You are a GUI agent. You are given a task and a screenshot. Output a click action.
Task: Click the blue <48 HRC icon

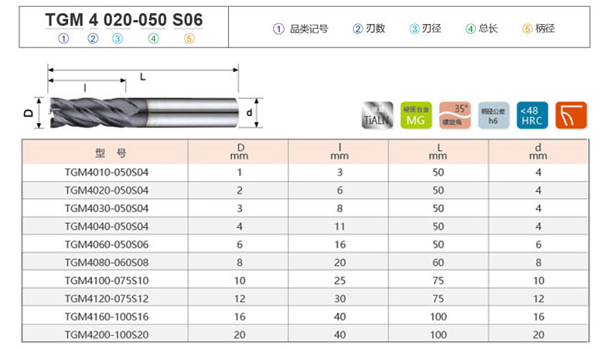532,115
